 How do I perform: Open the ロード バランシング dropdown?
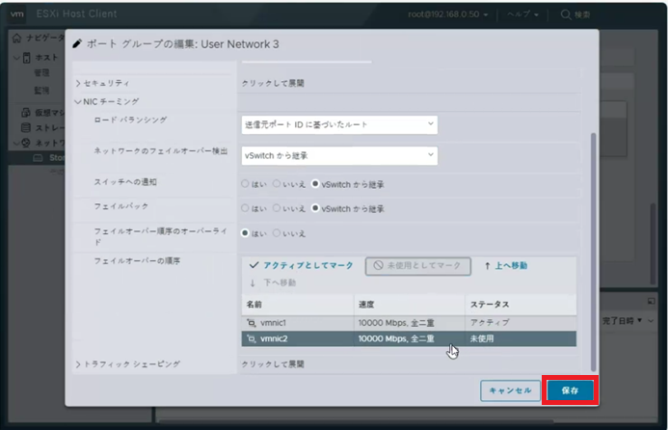(338, 124)
